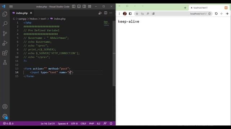Open the Source Control view
Screen dimensions: 231x129
pyautogui.click(x=5, y=33)
